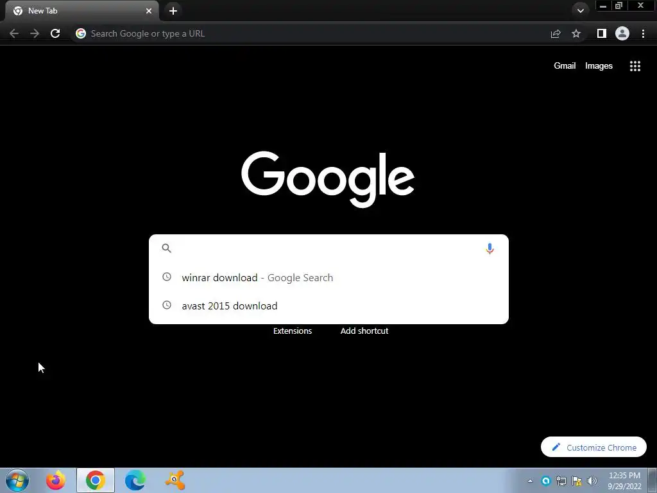Bookmark this tab with the star icon

coord(576,33)
